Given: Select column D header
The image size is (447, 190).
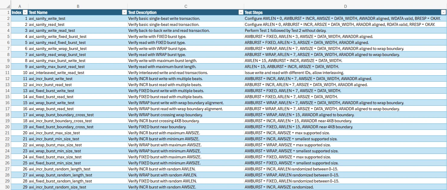Looking at the screenshot, I should [345, 6].
